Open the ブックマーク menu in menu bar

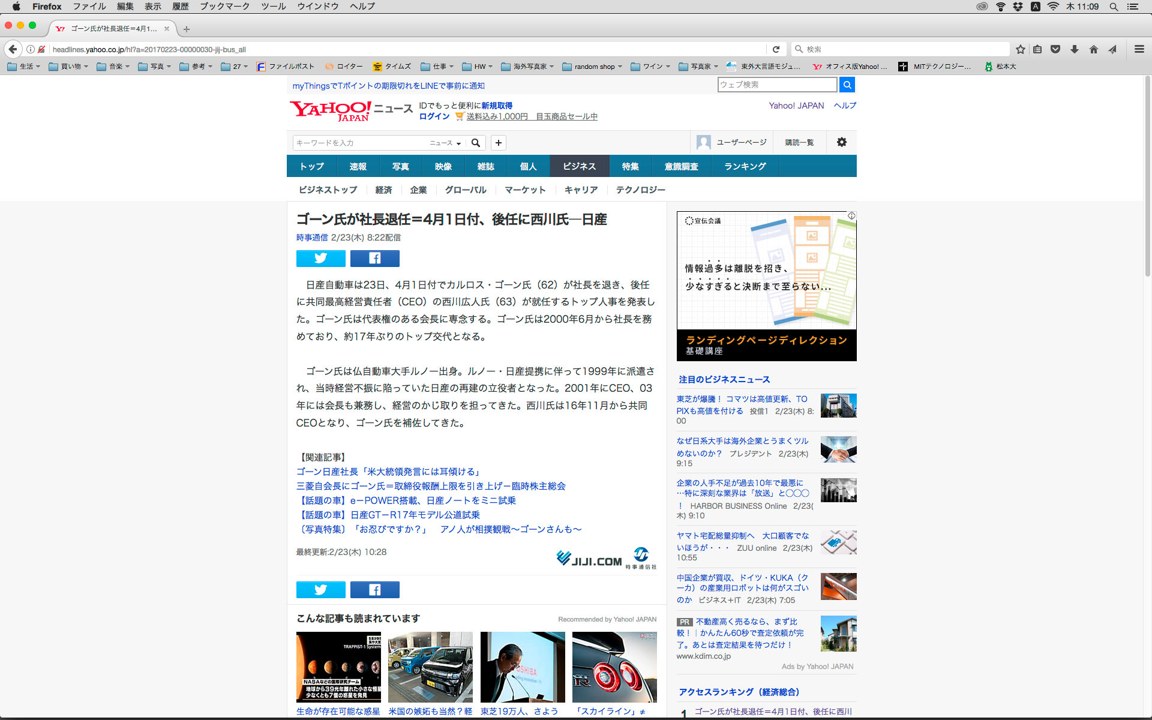pyautogui.click(x=224, y=7)
